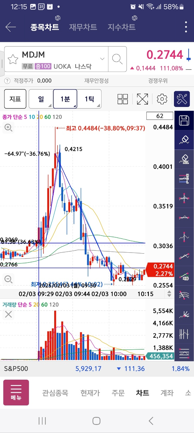The height and width of the screenshot is (433, 194).
Task: Edit the candle count field 62
Action: point(160,116)
